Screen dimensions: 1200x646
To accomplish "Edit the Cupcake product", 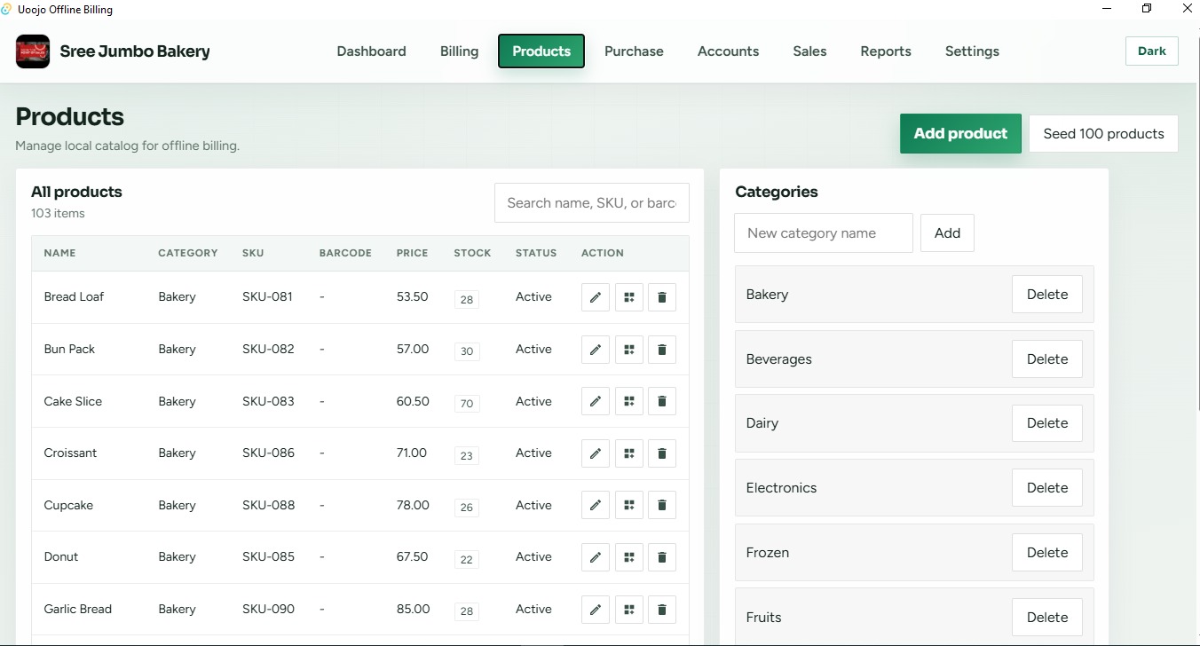I will point(596,506).
